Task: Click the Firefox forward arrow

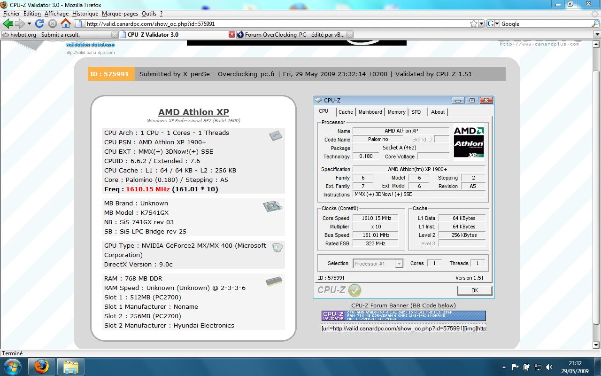Action: coord(20,23)
